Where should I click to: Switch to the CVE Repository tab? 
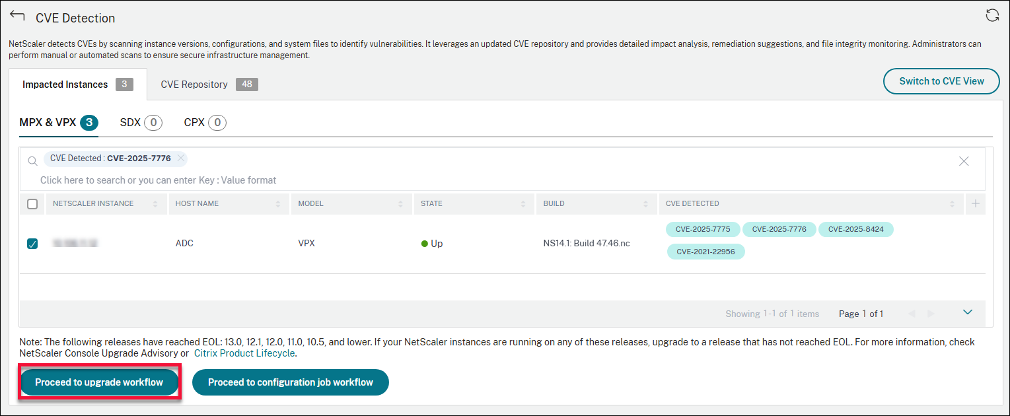tap(209, 85)
